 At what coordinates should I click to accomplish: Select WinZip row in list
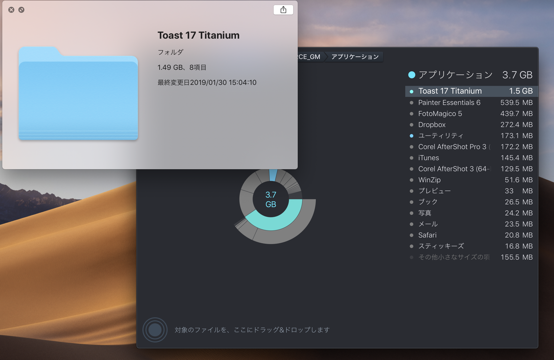coord(472,180)
